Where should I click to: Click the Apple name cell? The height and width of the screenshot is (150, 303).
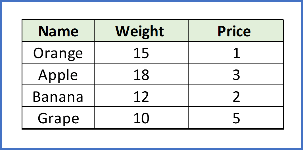click(x=58, y=75)
